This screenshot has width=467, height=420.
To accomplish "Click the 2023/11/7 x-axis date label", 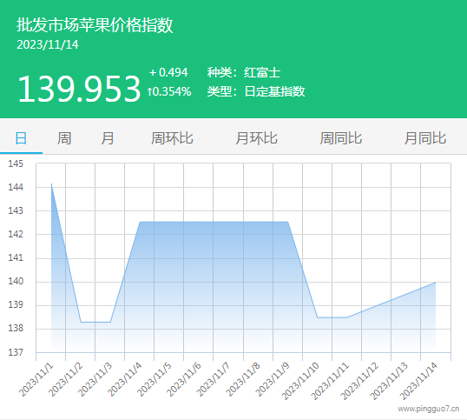I will point(213,379).
